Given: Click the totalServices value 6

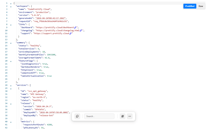Looking at the screenshot, I should (38, 49).
